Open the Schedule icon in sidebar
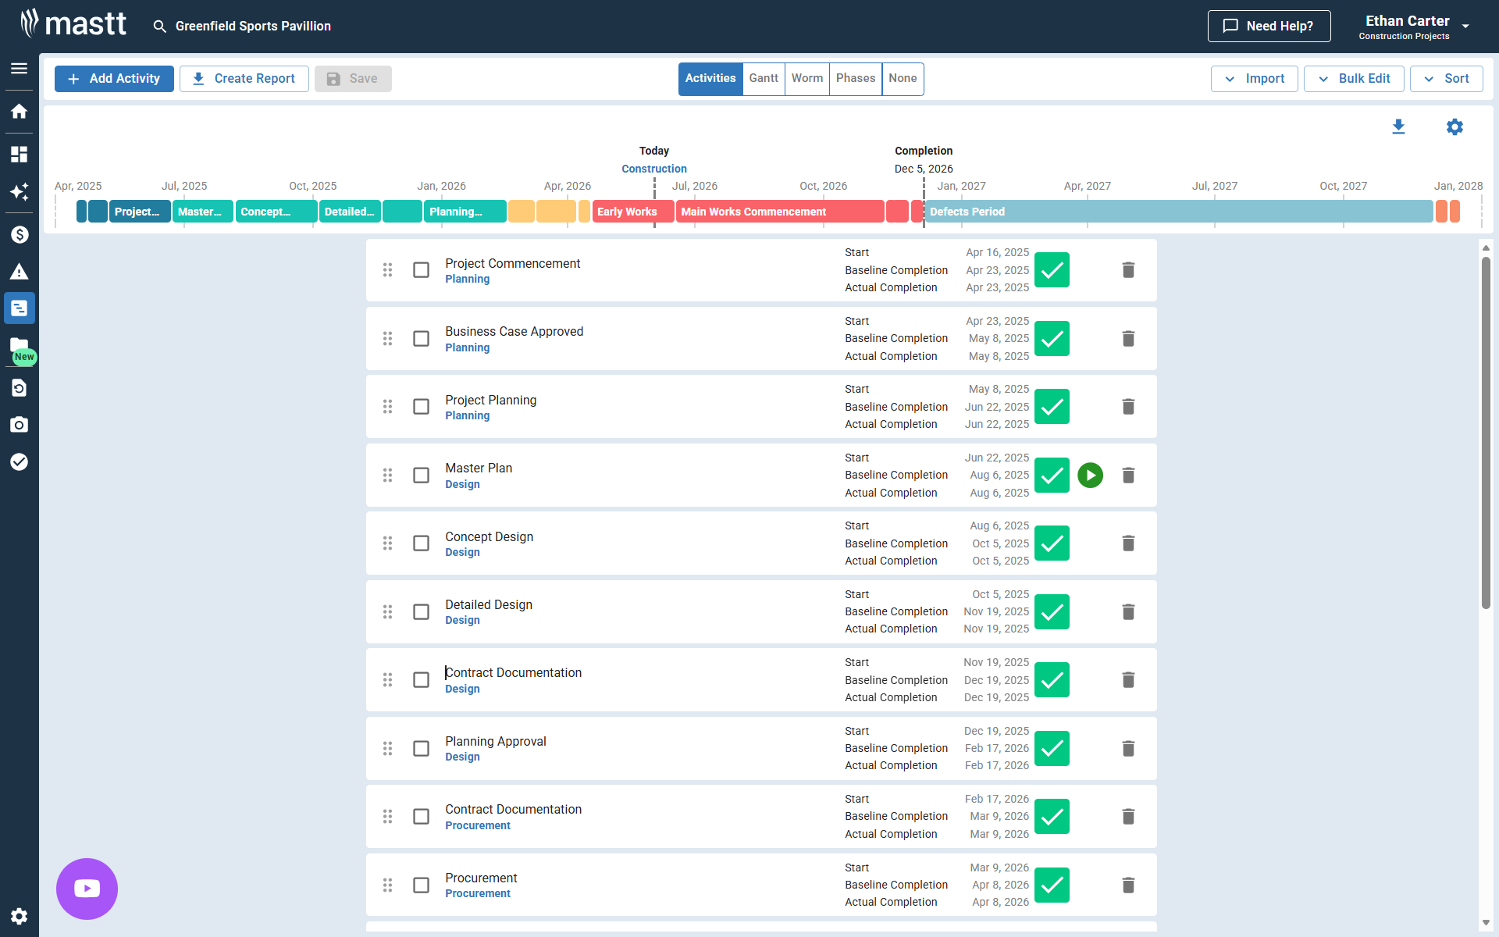Image resolution: width=1499 pixels, height=937 pixels. tap(20, 308)
